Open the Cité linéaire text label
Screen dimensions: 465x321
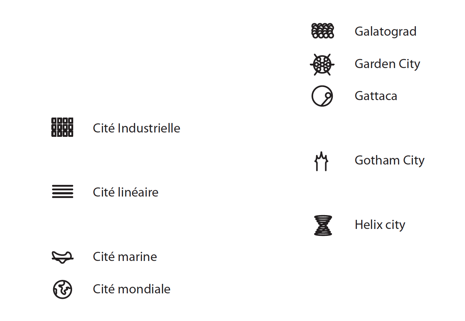(126, 192)
